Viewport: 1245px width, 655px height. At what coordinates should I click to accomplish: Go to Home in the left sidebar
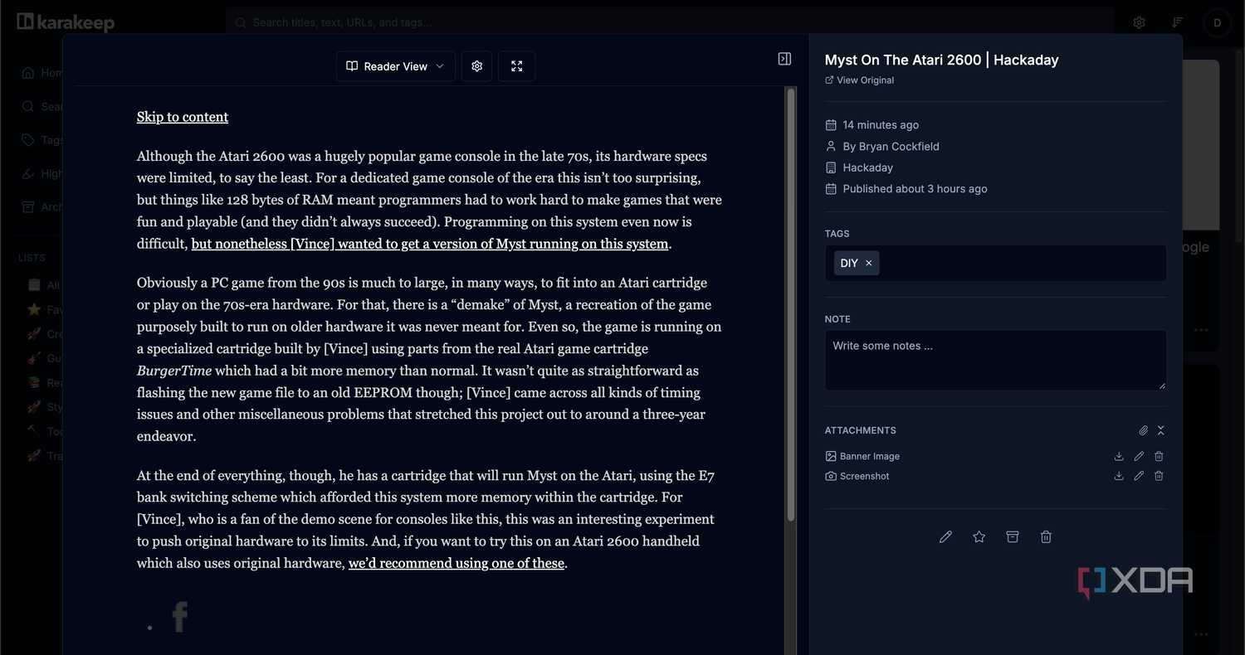tap(41, 73)
